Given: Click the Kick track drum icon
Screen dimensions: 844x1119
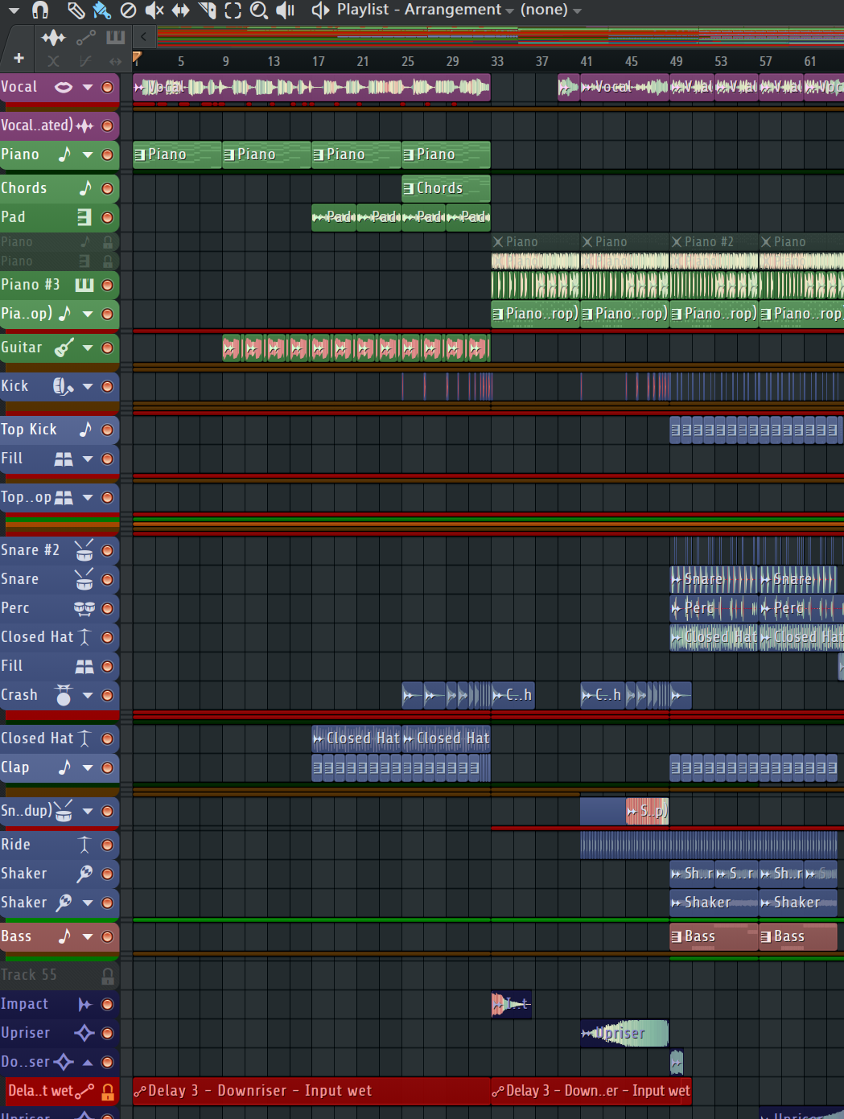Looking at the screenshot, I should click(x=64, y=386).
